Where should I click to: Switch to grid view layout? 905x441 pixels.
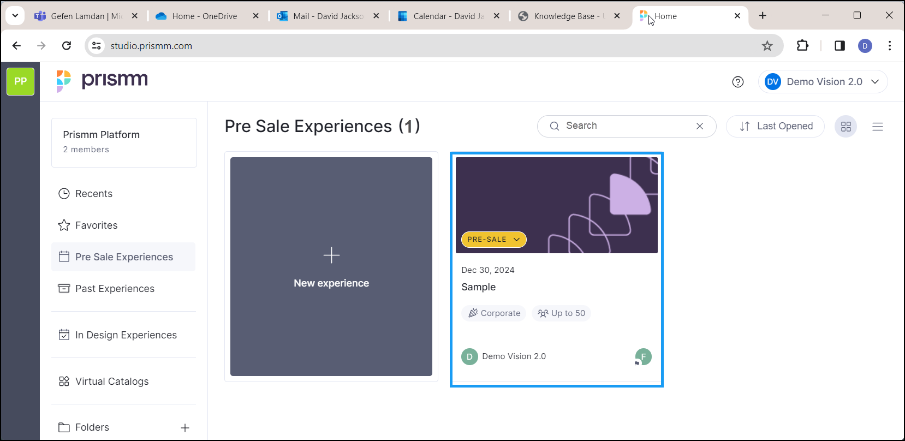846,127
